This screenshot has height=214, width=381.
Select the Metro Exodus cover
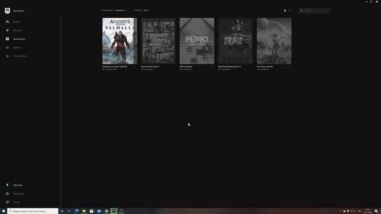pyautogui.click(x=197, y=41)
